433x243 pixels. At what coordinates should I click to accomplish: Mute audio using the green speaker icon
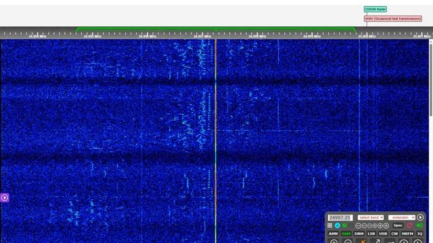[x=419, y=225]
